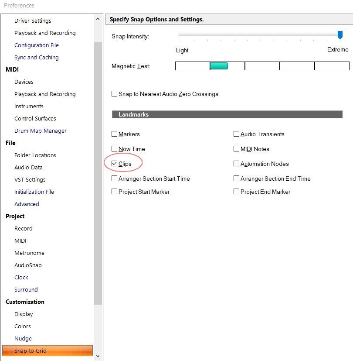
Task: Enable Snap to Nearest Audio Zero Crossings
Action: click(x=115, y=94)
